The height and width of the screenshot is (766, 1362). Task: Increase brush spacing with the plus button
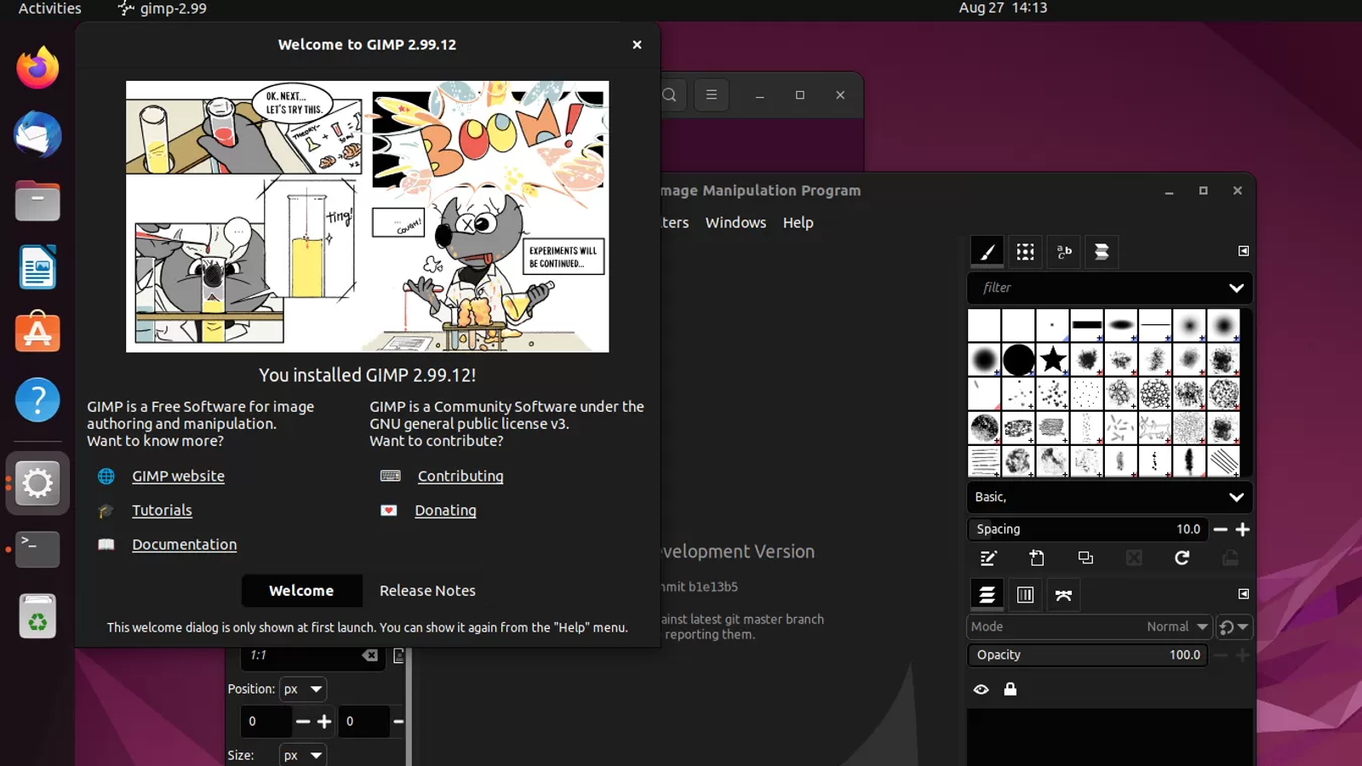click(x=1243, y=529)
